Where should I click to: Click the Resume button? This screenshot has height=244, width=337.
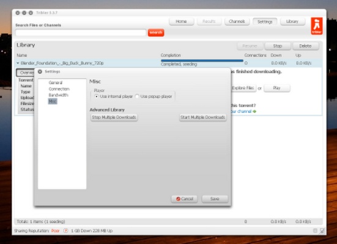coord(250,46)
